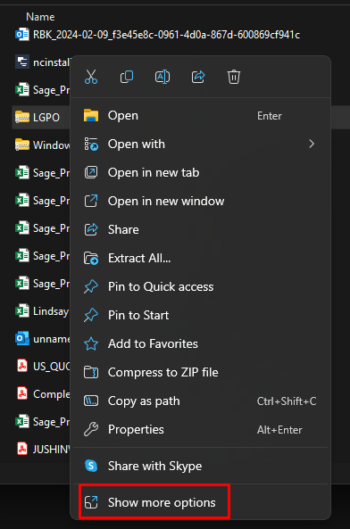350x529 pixels.
Task: Click the Open in new tab icon
Action: pyautogui.click(x=91, y=172)
